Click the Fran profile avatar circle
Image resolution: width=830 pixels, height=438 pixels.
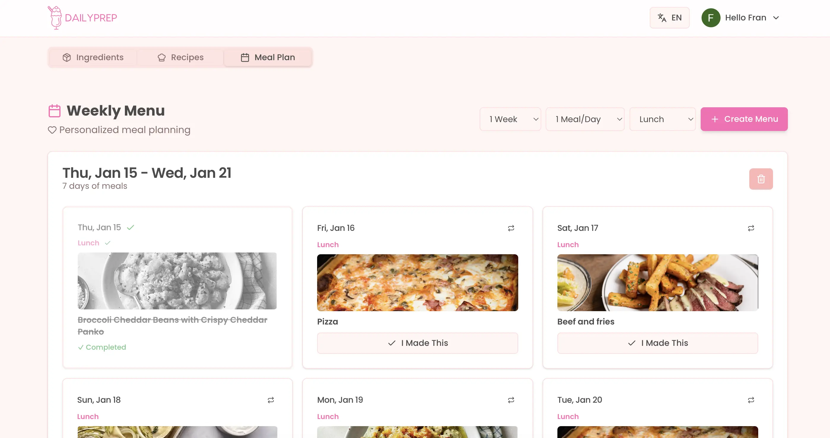pyautogui.click(x=711, y=18)
